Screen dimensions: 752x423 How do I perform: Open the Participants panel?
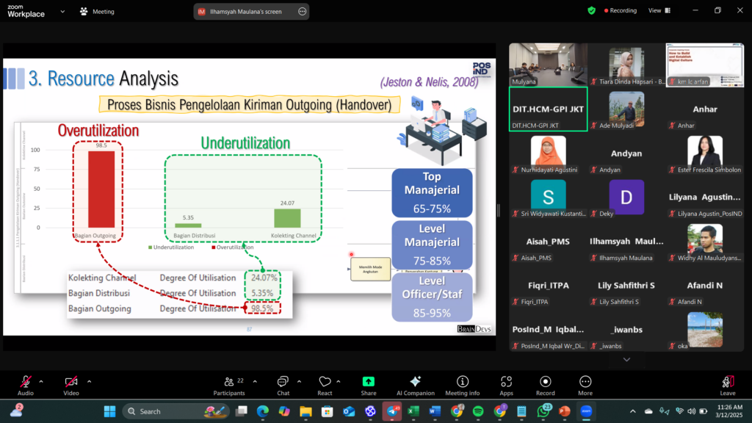pyautogui.click(x=229, y=385)
